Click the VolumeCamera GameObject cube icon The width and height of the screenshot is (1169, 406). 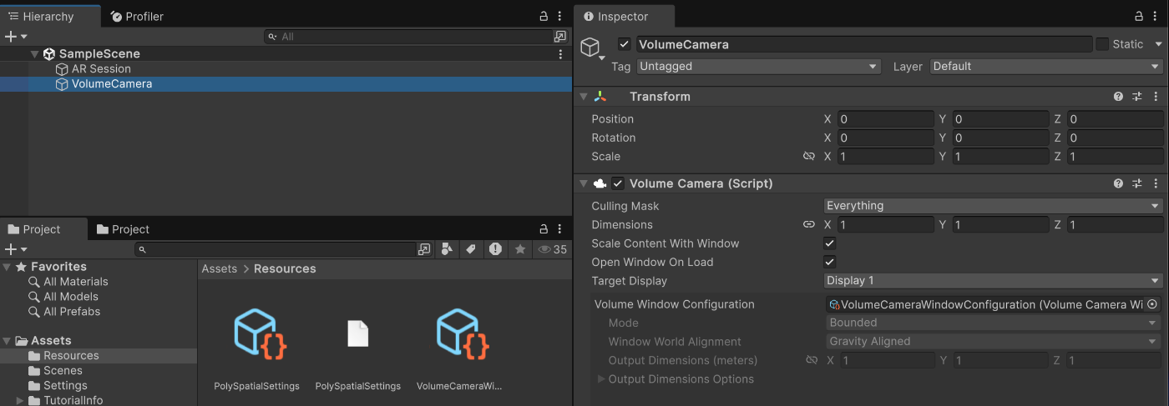coord(590,47)
